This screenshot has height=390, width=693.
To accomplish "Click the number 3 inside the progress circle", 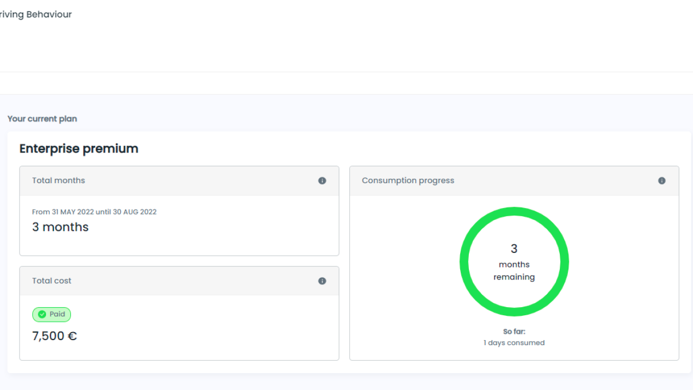I will pyautogui.click(x=514, y=249).
